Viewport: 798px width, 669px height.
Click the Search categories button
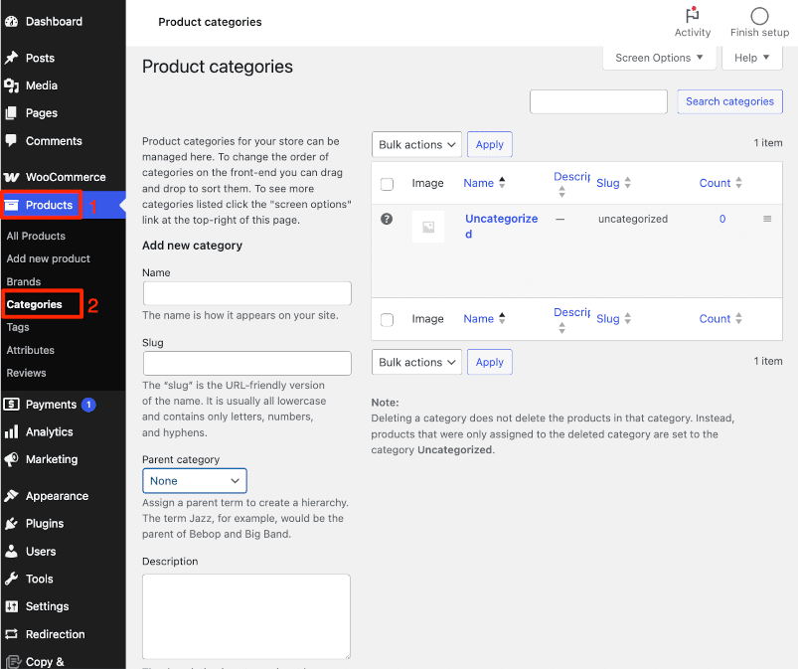(729, 101)
